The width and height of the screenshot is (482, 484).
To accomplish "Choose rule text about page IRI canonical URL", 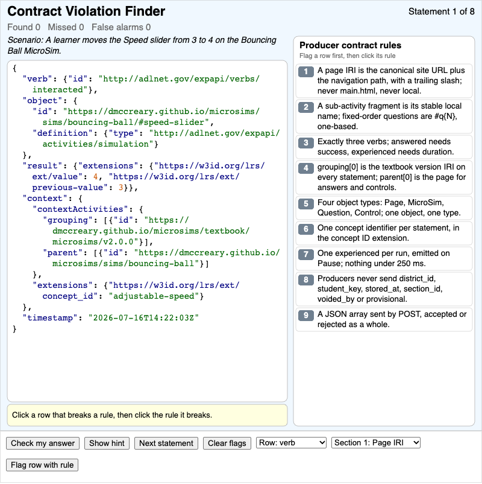I will click(x=391, y=80).
